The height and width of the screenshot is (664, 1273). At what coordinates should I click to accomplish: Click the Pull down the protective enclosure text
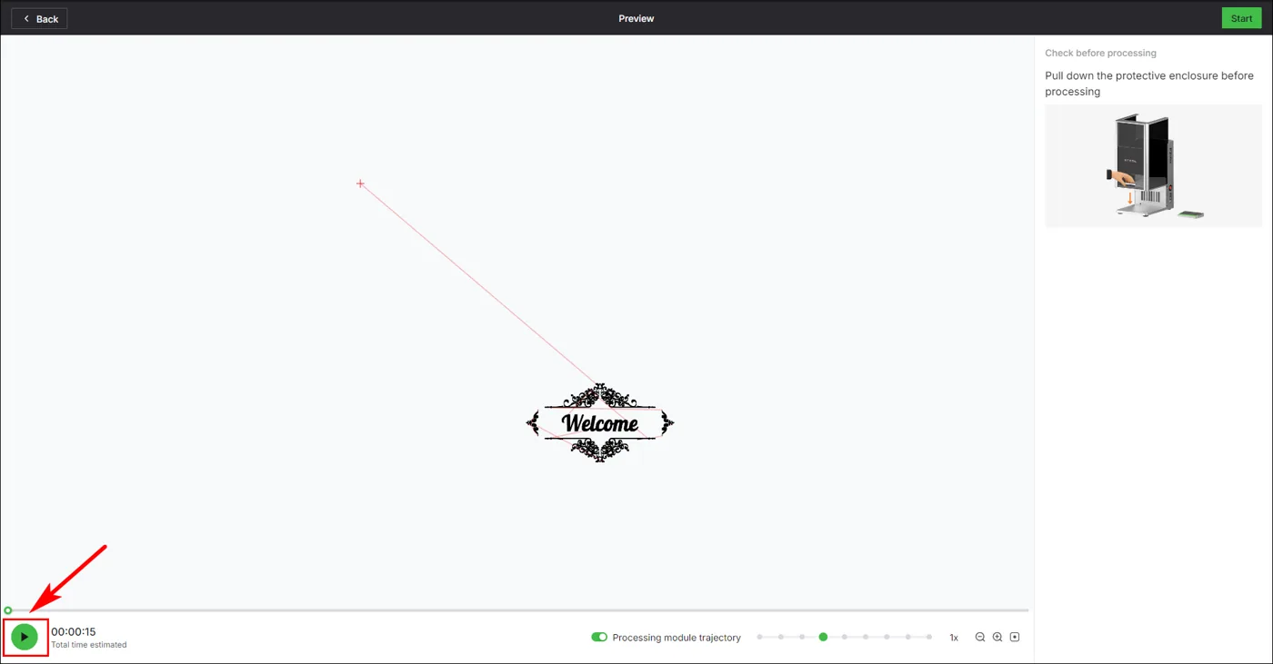pyautogui.click(x=1149, y=84)
